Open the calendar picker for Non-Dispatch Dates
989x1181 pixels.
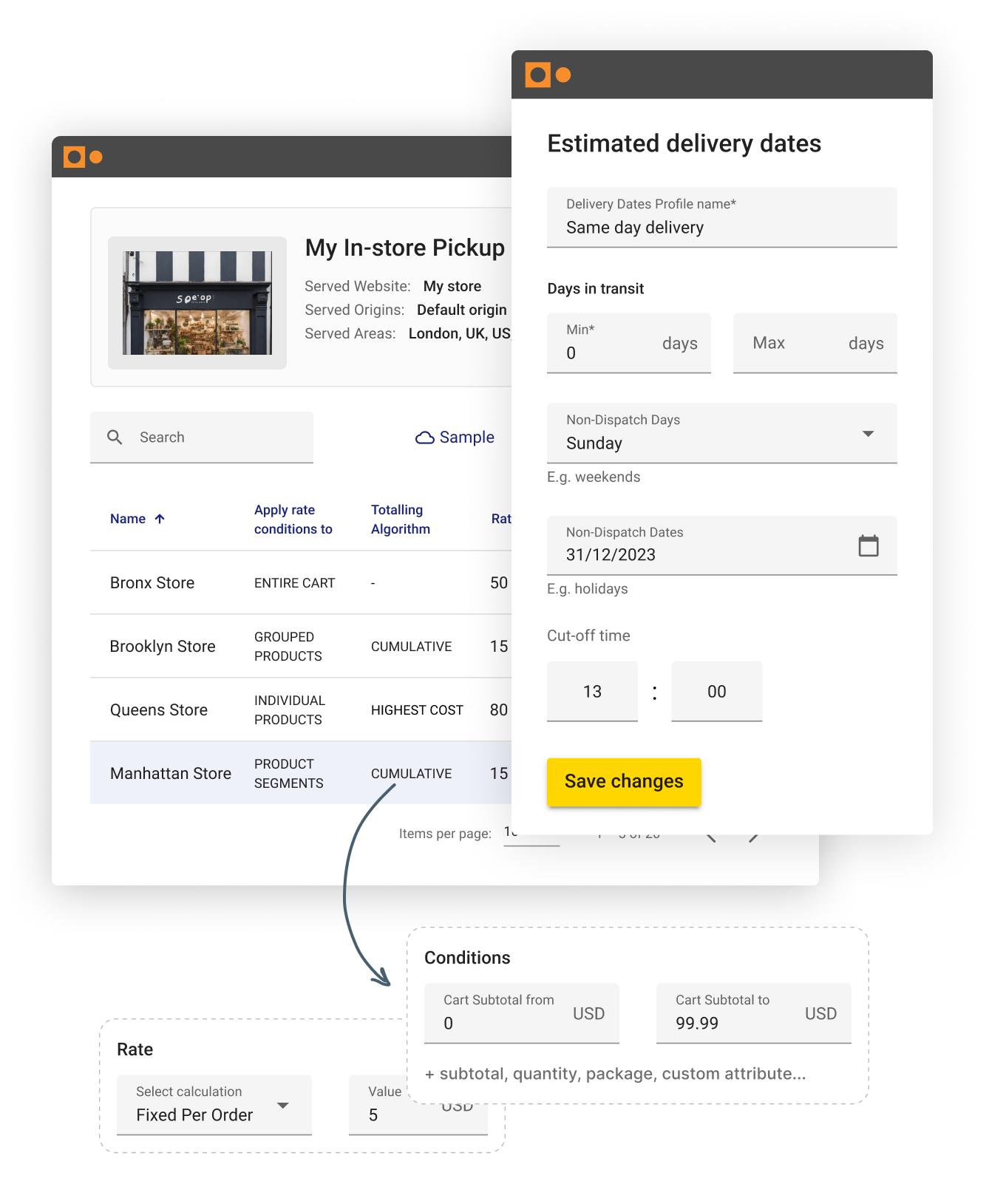pos(870,545)
